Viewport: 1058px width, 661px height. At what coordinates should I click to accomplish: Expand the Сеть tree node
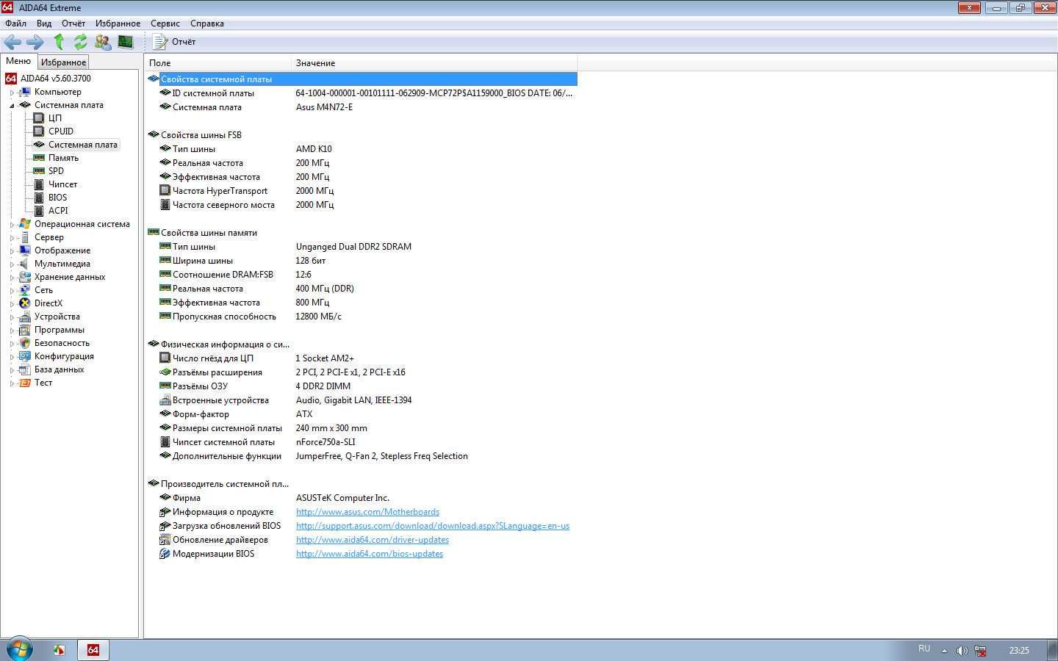(12, 291)
